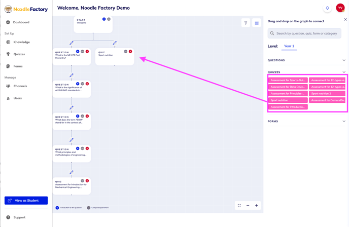
Task: Collapse the flow under ME 270 question node
Action: (x=82, y=51)
